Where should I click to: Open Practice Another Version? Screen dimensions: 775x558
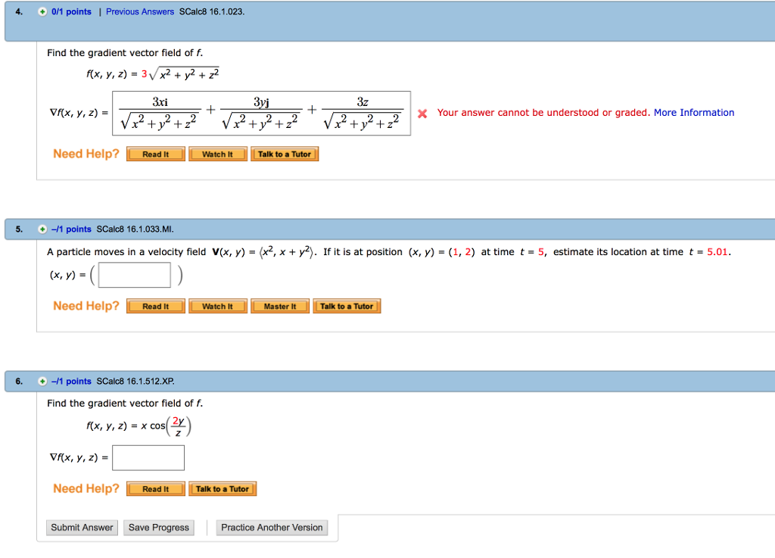point(271,527)
